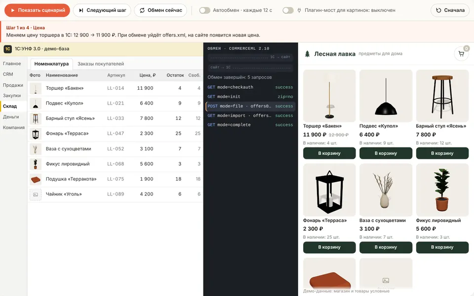Click Обмен сейчас sync button
The width and height of the screenshot is (474, 296).
[x=160, y=10]
